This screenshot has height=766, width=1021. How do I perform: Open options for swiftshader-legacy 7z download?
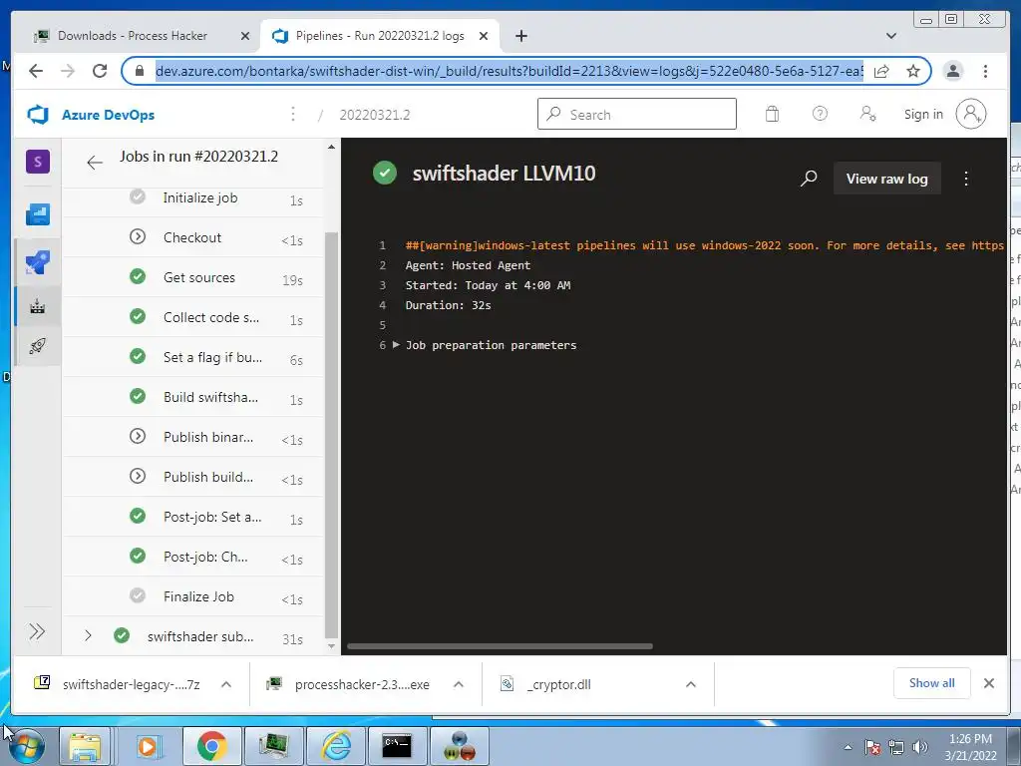(x=226, y=684)
